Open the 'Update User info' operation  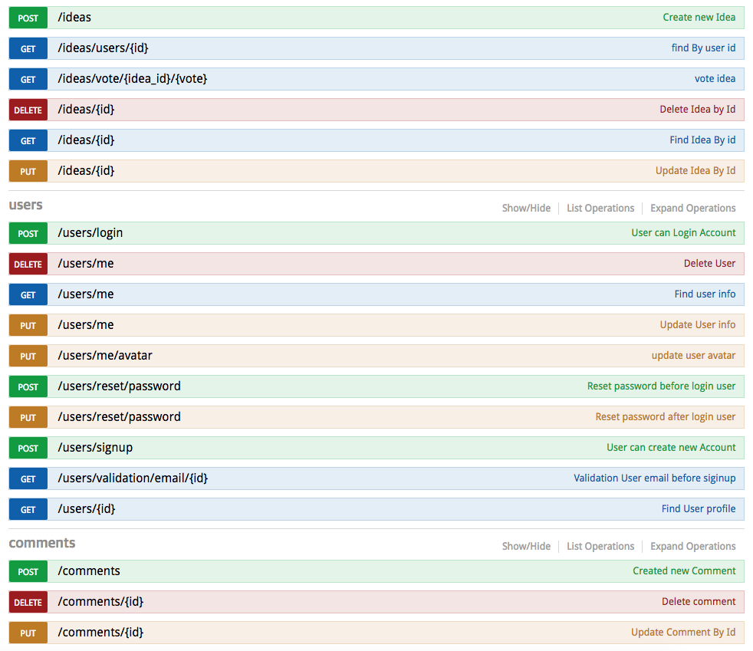697,325
